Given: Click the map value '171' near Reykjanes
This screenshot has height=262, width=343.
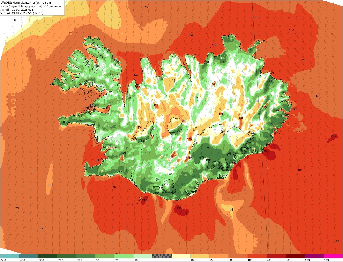Looking at the screenshot, I should click(98, 160).
